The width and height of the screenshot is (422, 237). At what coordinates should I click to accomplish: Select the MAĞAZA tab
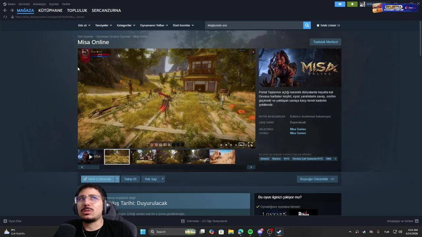click(25, 11)
